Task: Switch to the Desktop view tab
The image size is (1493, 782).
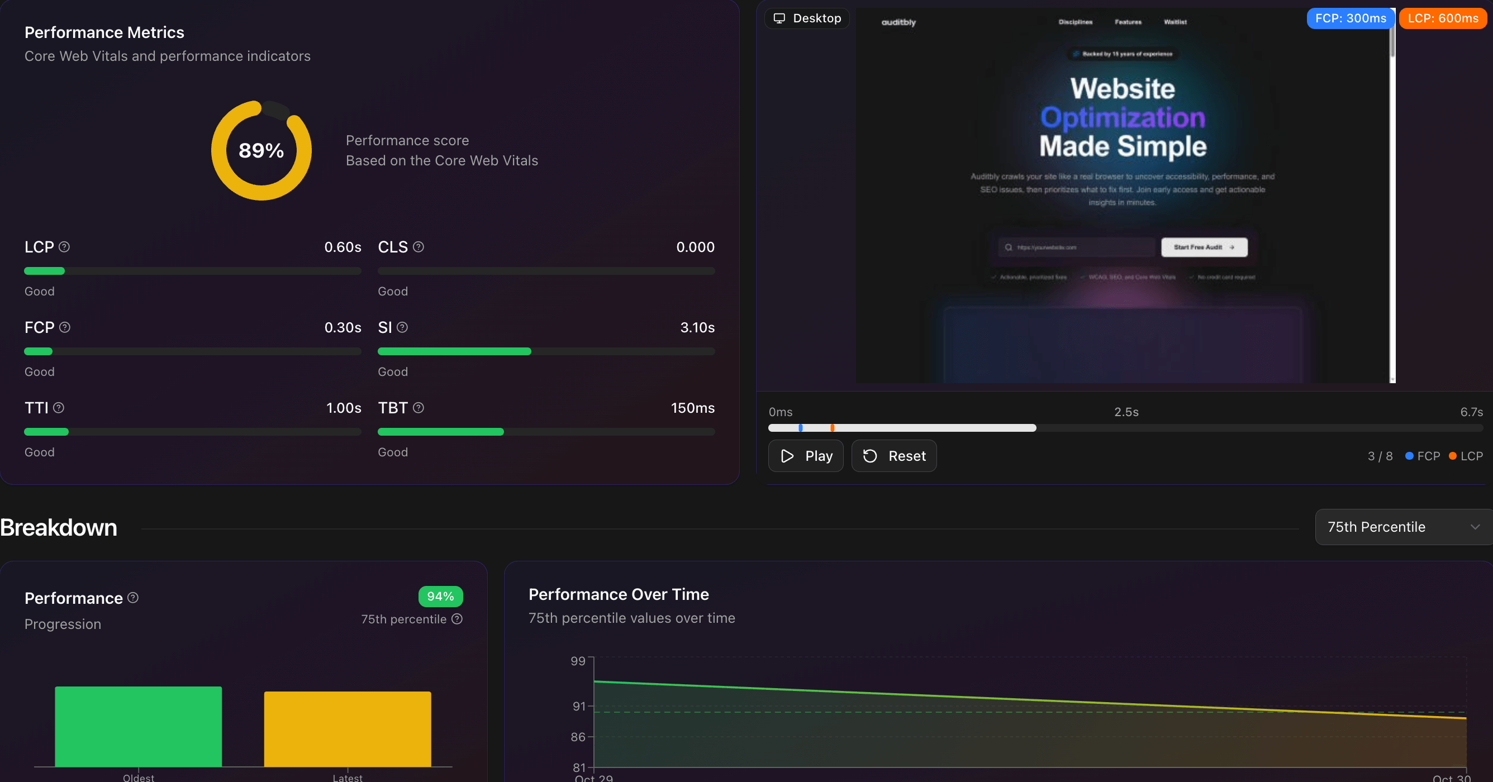Action: (807, 18)
